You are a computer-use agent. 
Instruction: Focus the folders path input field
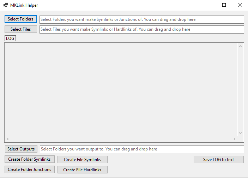pyautogui.click(x=142, y=19)
